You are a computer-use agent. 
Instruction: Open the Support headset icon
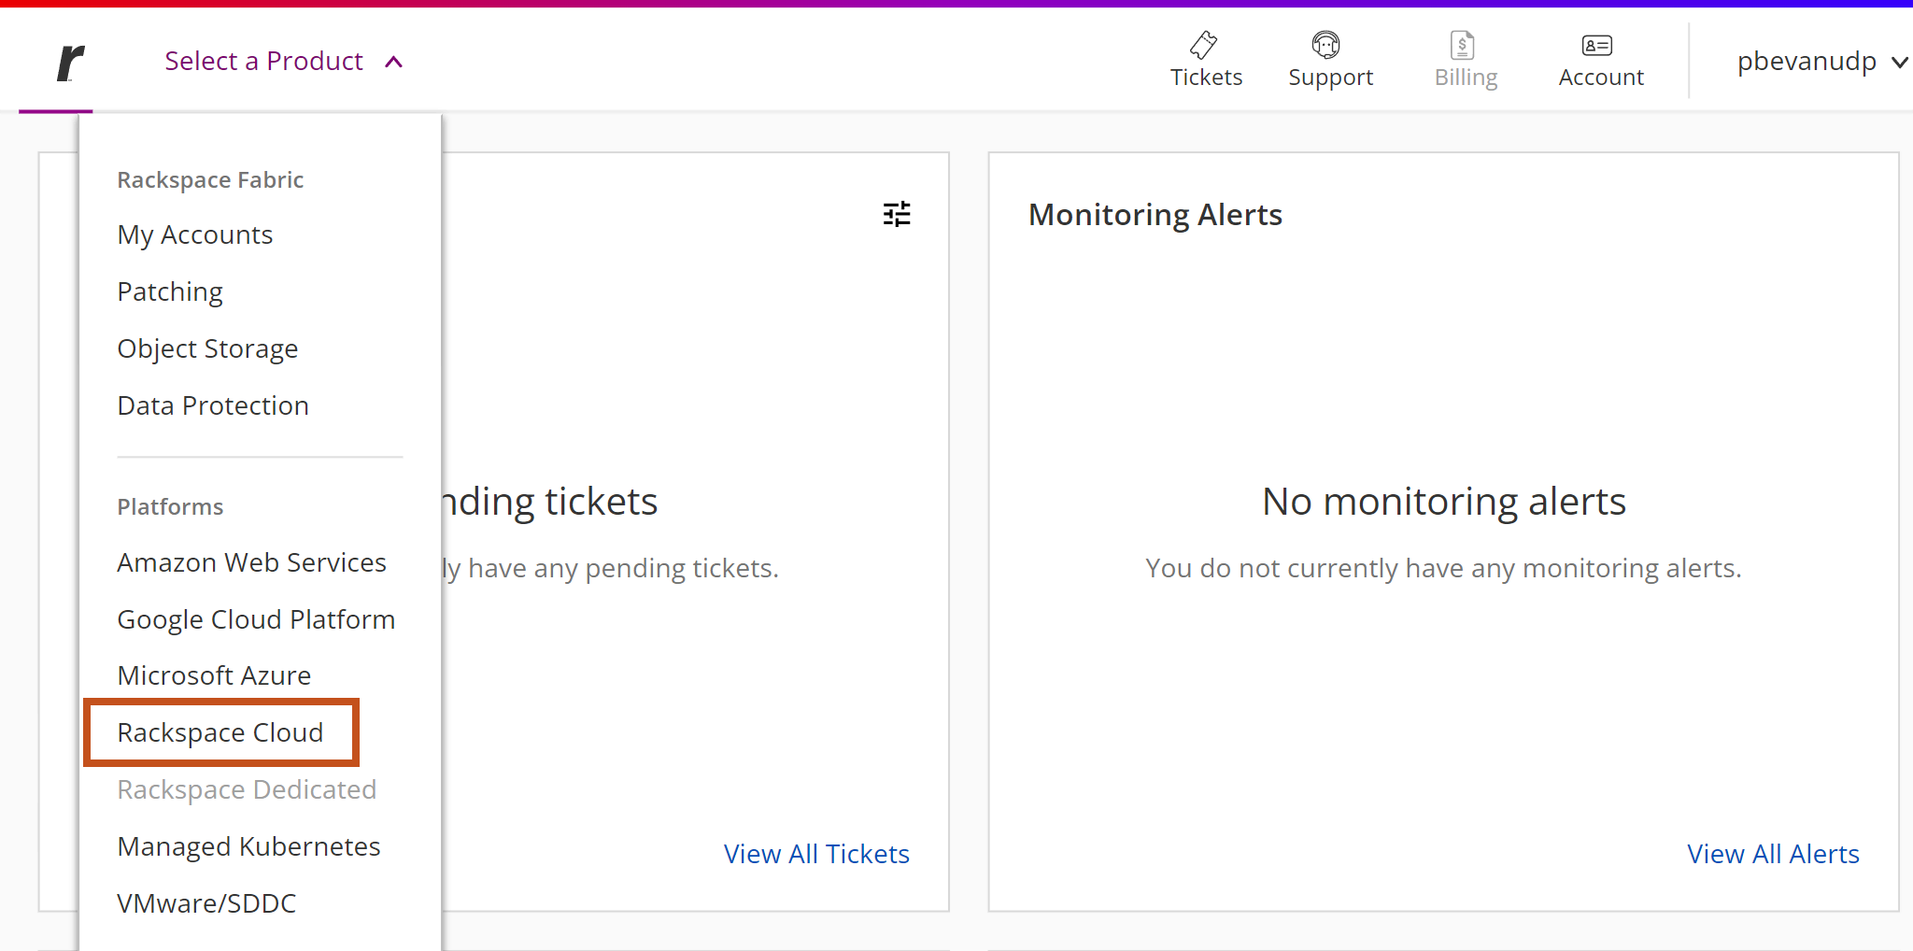[x=1325, y=45]
